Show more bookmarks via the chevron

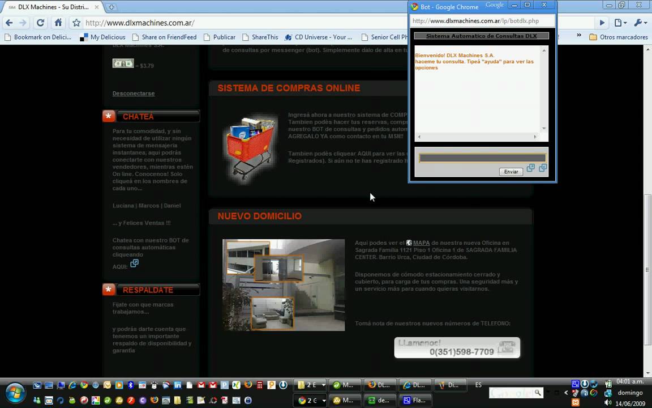coord(579,35)
